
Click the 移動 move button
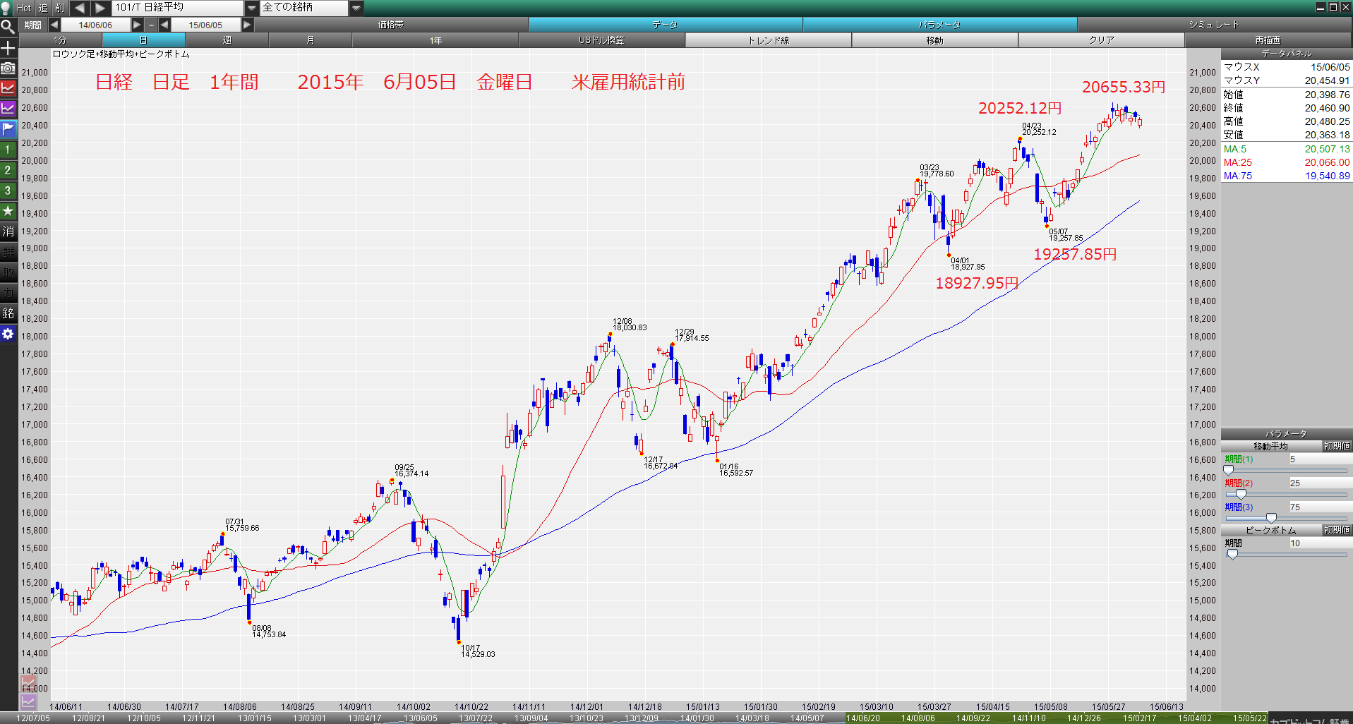pos(934,40)
